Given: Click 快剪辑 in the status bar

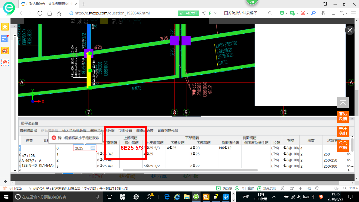Looking at the screenshot, I should tap(224, 188).
